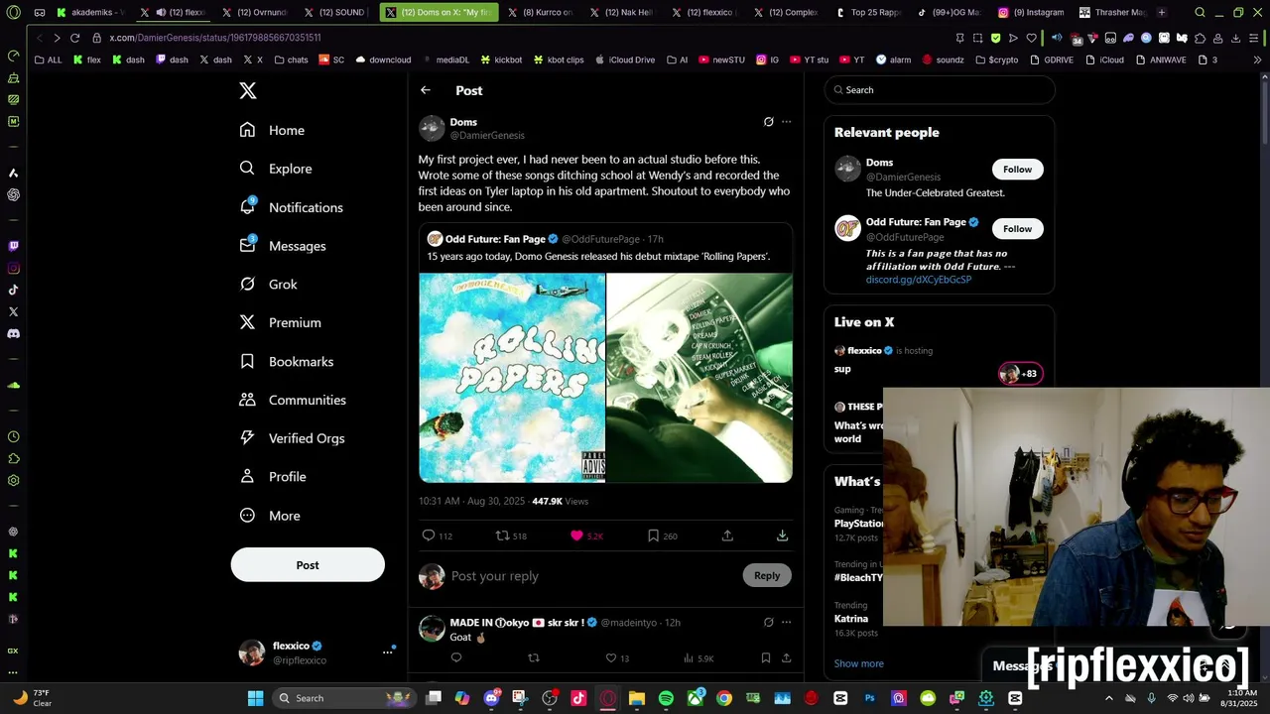Focus the Post your reply field
The width and height of the screenshot is (1270, 714).
(x=592, y=576)
